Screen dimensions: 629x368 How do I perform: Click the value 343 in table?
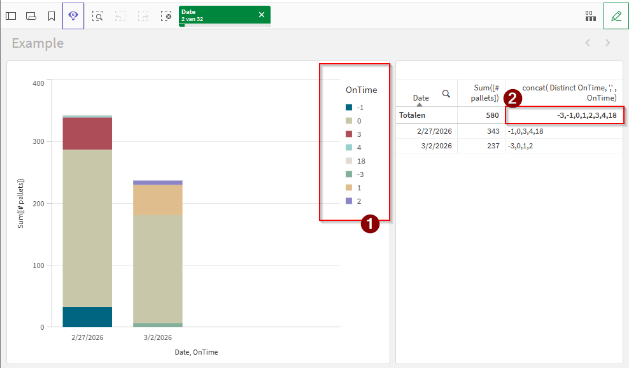click(493, 131)
